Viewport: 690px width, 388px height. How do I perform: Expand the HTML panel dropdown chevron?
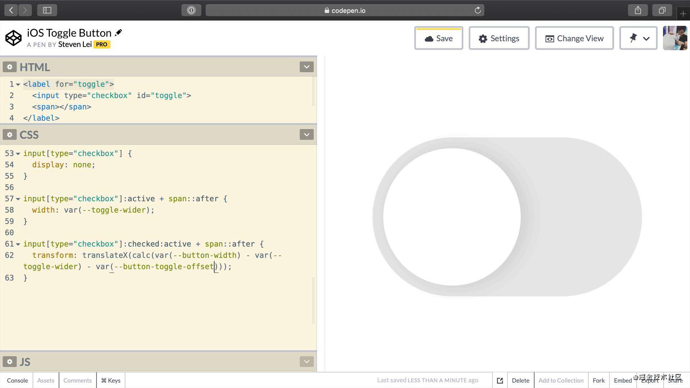307,67
